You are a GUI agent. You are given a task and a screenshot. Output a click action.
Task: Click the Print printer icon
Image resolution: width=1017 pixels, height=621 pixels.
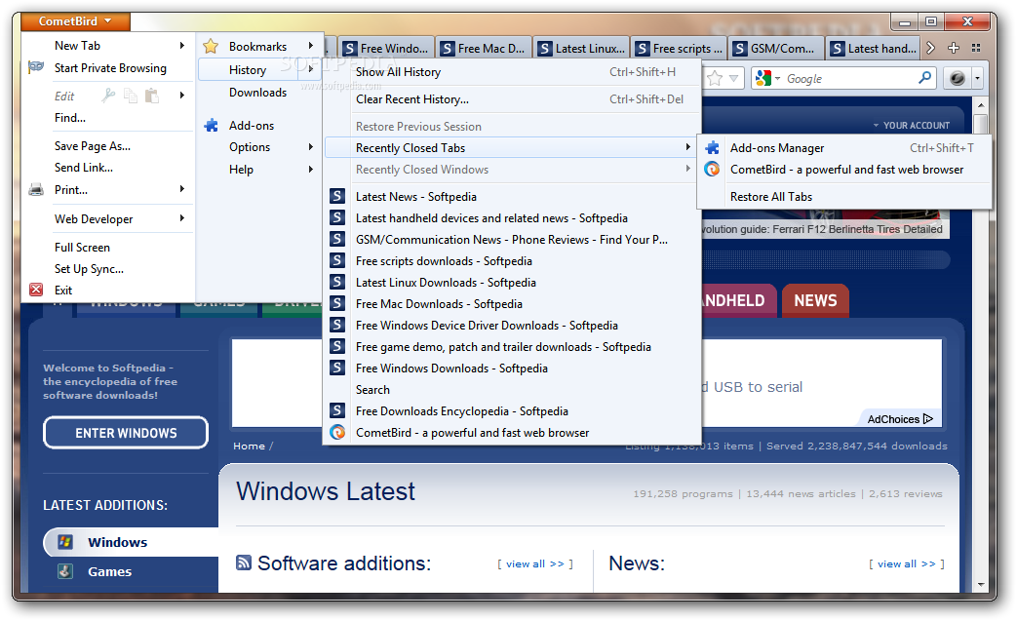click(36, 190)
